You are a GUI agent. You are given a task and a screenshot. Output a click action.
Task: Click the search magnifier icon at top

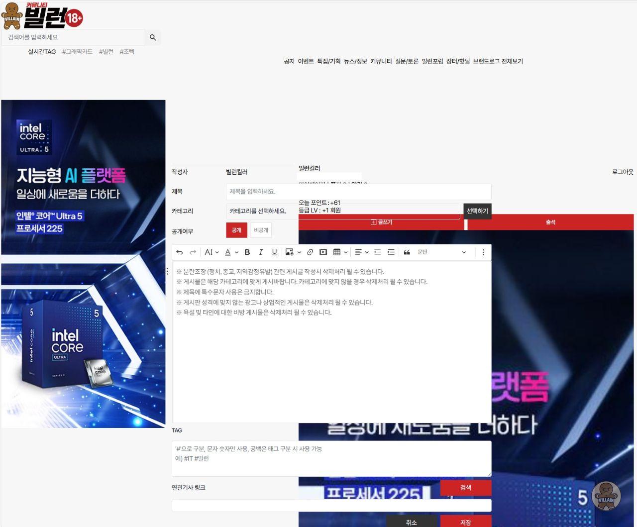(x=153, y=37)
